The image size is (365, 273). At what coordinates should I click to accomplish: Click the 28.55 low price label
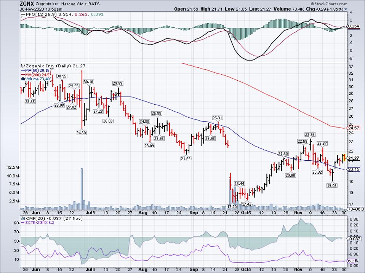click(30, 102)
